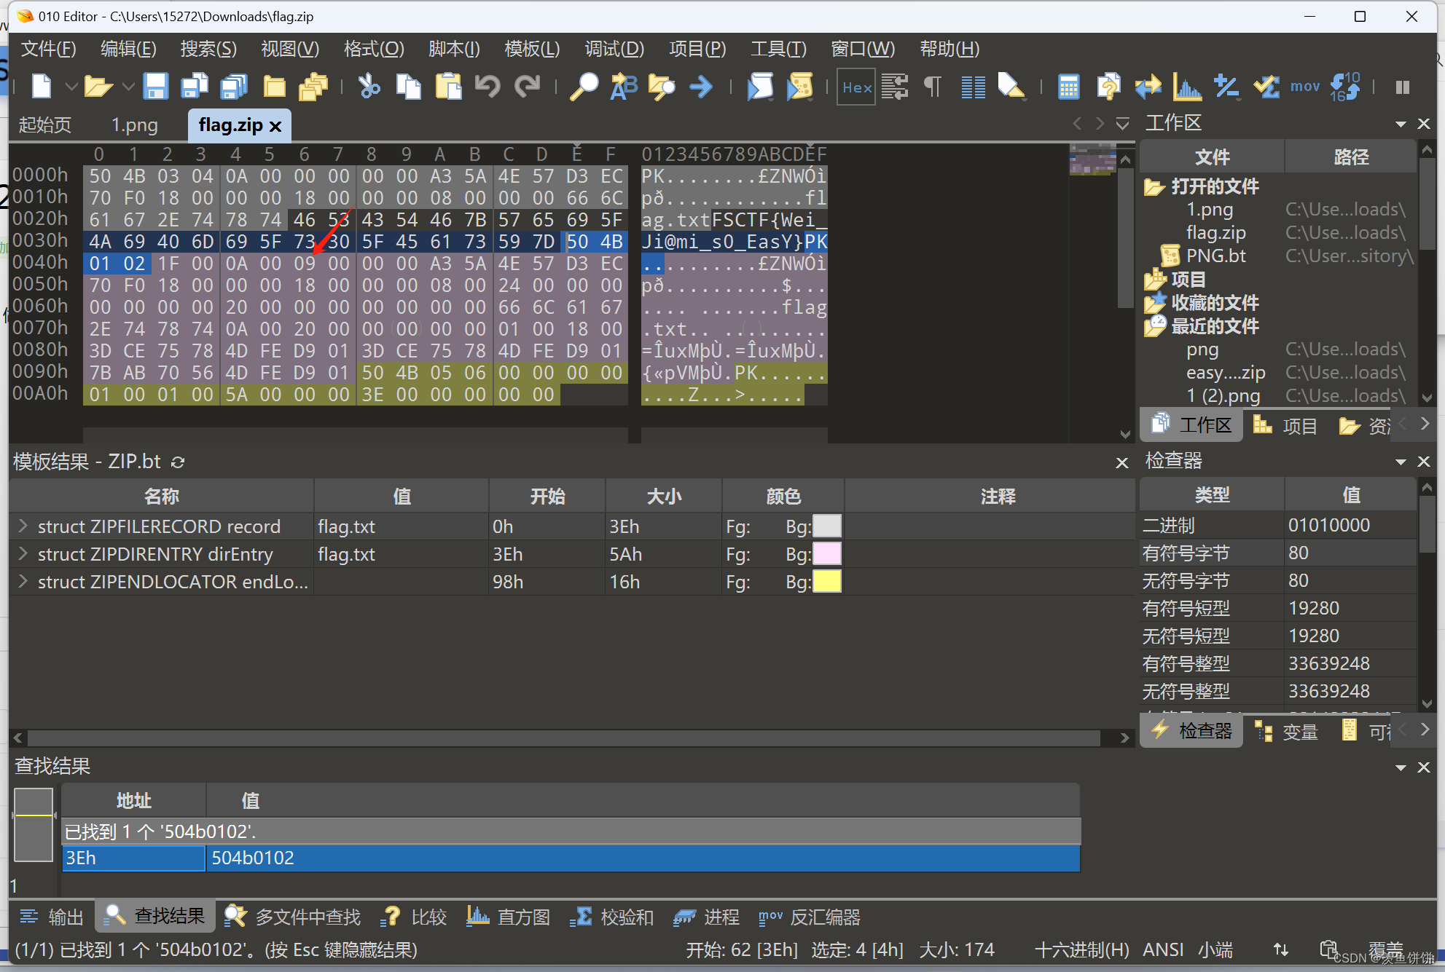
Task: Expand struct ZIPFILERECORD record row
Action: pos(23,526)
